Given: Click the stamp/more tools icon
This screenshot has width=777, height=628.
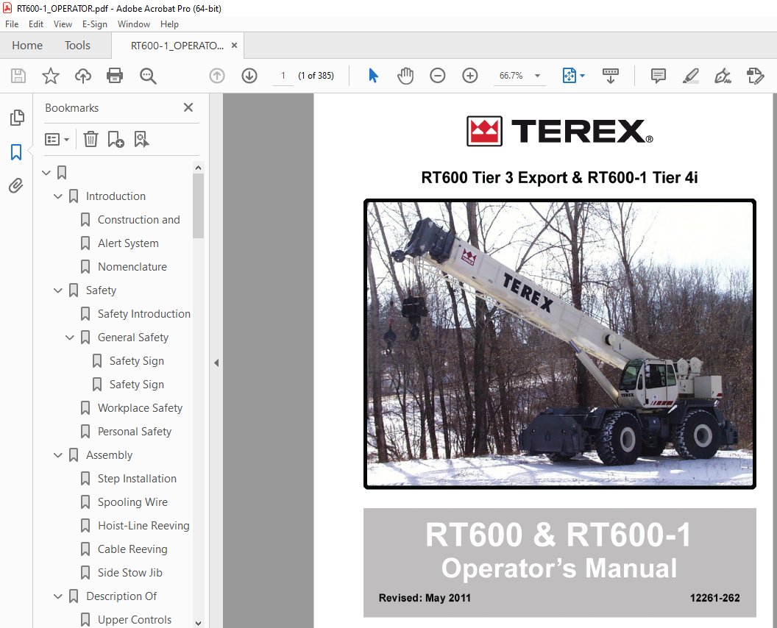Looking at the screenshot, I should pyautogui.click(x=755, y=76).
